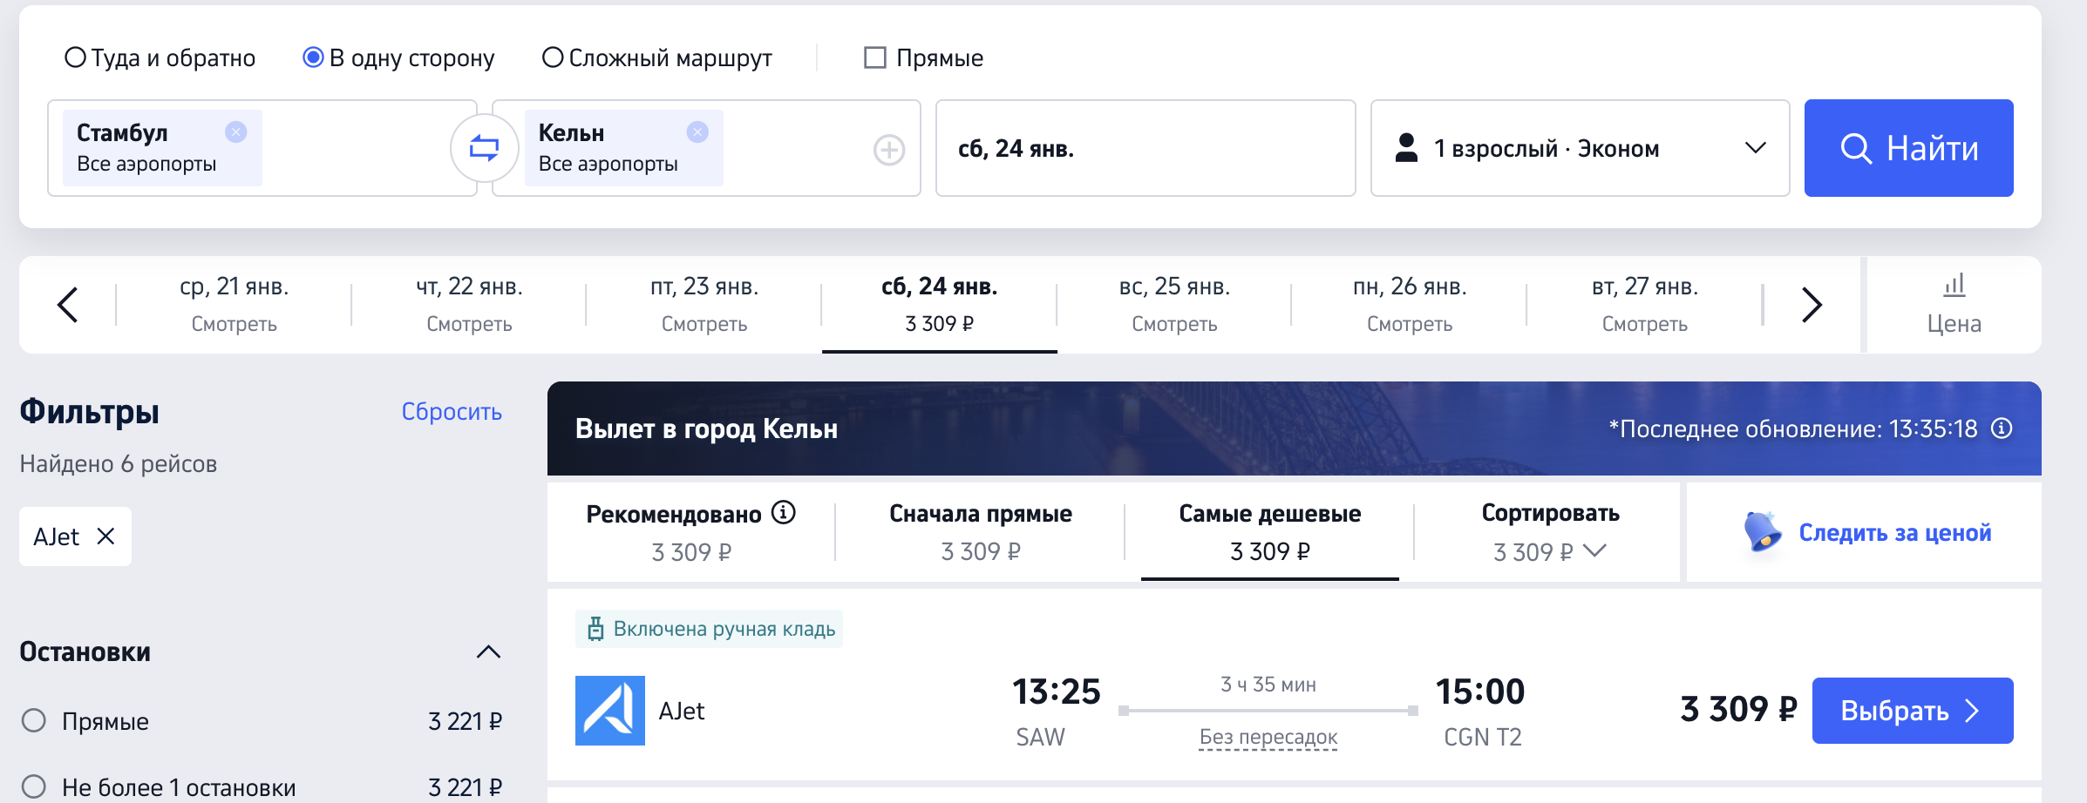The height and width of the screenshot is (803, 2087).
Task: Add another destination with plus icon
Action: click(x=888, y=150)
